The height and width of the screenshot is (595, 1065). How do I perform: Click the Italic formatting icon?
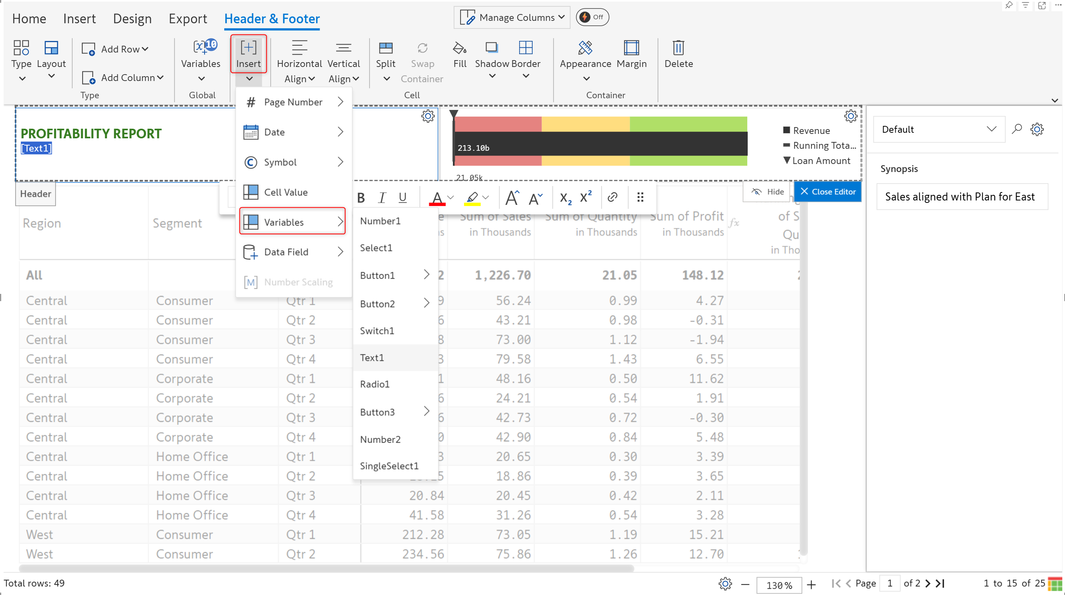(382, 198)
